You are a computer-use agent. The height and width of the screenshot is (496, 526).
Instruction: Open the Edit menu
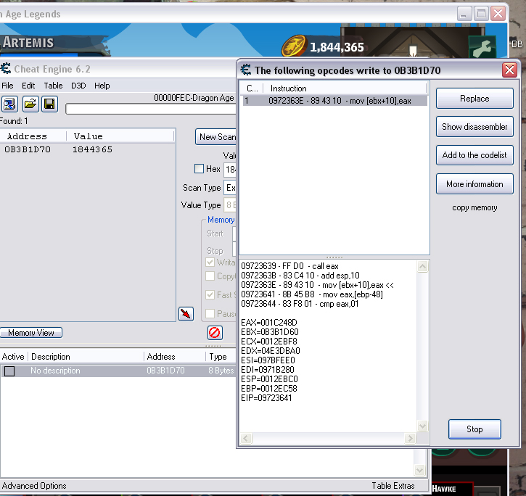[28, 86]
